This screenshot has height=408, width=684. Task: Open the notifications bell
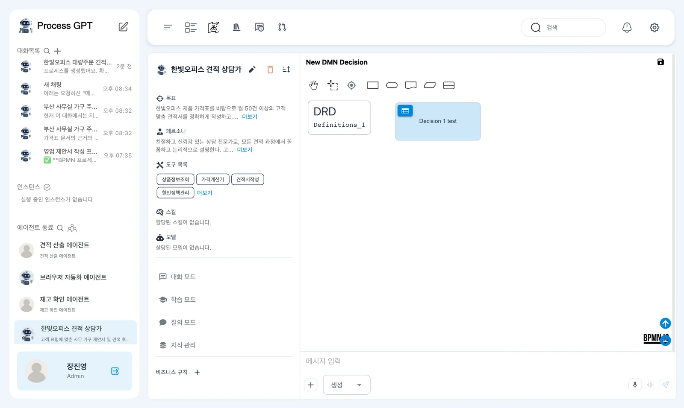(627, 27)
